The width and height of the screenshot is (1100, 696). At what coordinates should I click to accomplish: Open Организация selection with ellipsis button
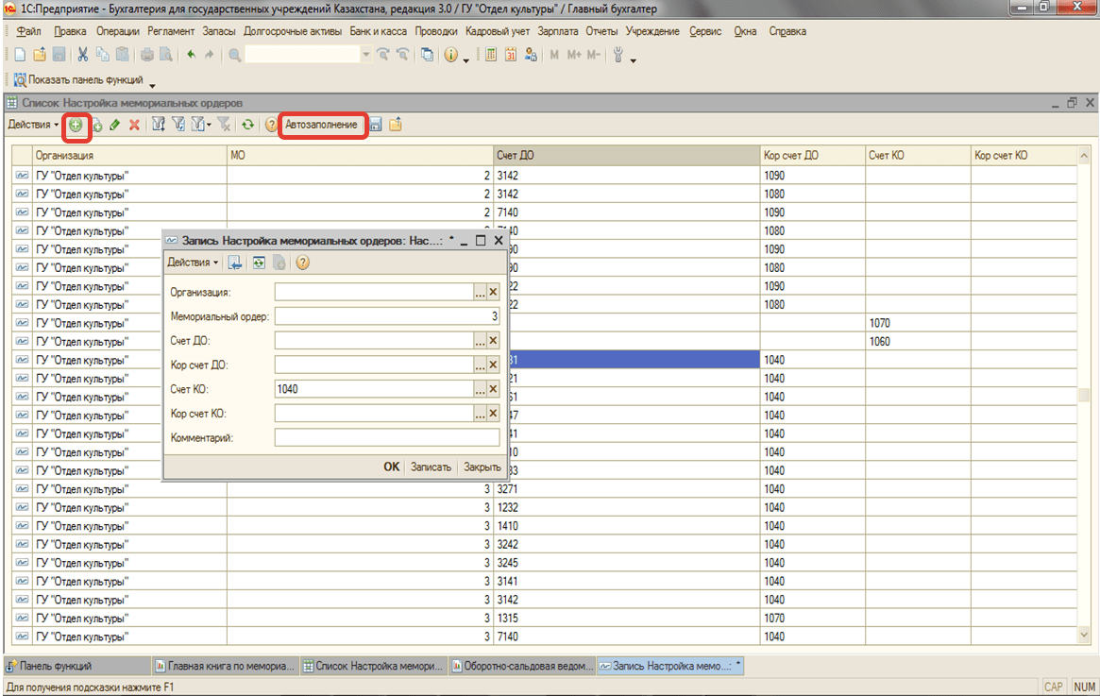click(x=480, y=293)
